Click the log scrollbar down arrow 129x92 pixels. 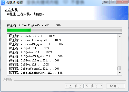[120, 73]
